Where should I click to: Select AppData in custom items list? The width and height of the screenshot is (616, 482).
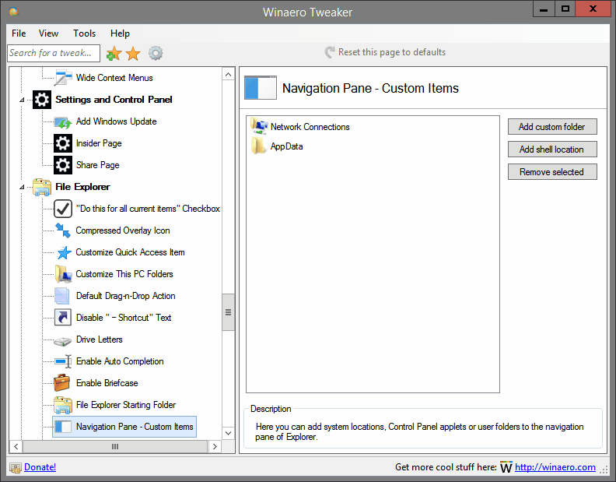pos(287,146)
